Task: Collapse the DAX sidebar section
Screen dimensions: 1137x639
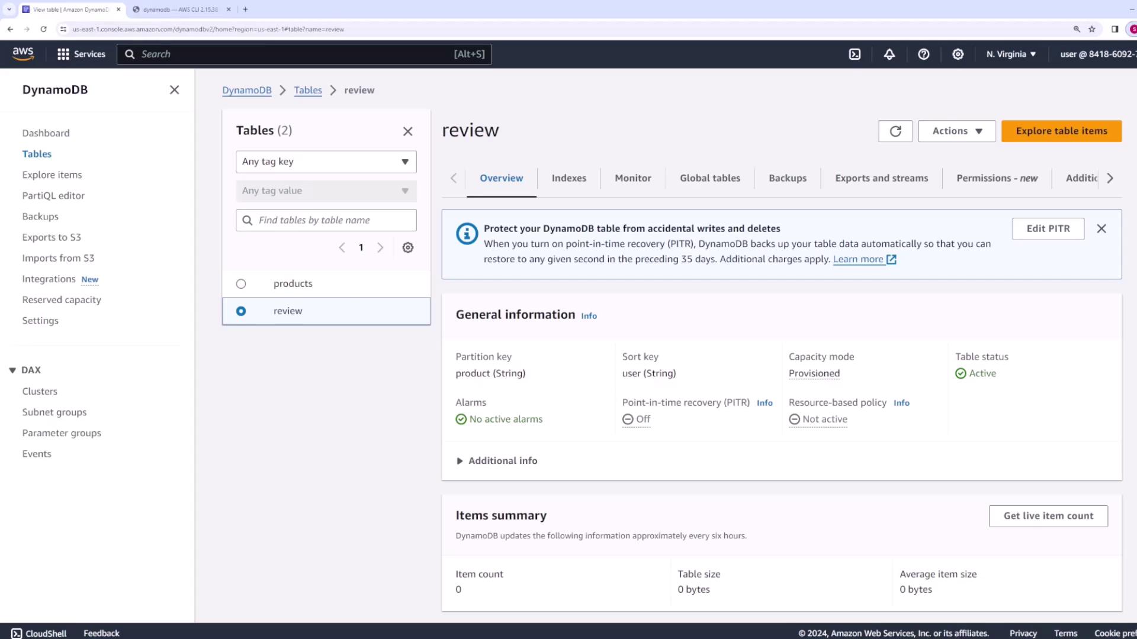Action: (12, 370)
